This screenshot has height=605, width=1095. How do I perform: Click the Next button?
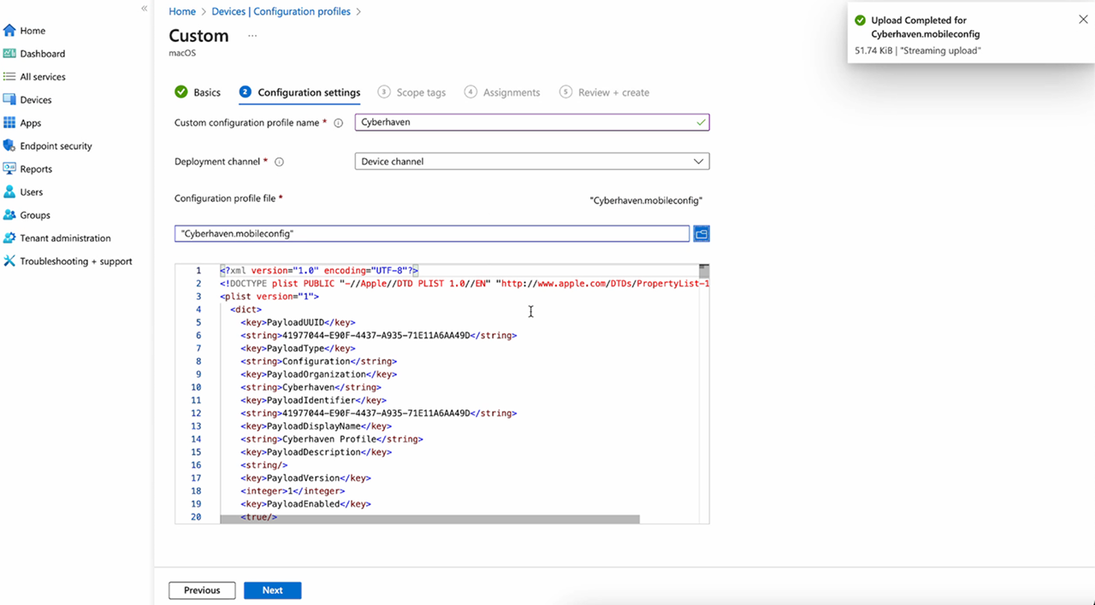(272, 590)
